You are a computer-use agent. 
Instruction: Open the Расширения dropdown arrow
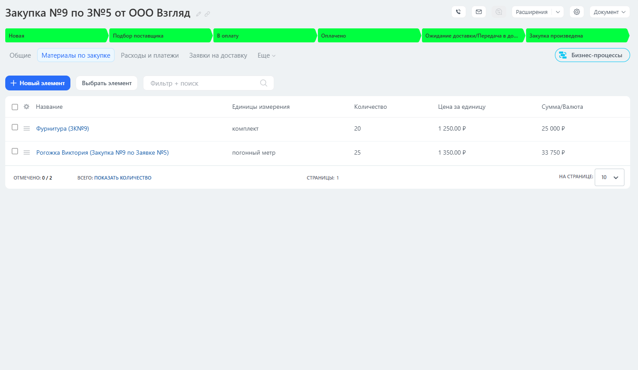click(558, 12)
